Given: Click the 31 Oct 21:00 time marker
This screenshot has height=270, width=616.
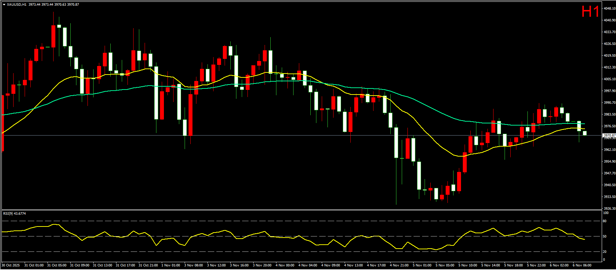Looking at the screenshot, I should 148,265.
